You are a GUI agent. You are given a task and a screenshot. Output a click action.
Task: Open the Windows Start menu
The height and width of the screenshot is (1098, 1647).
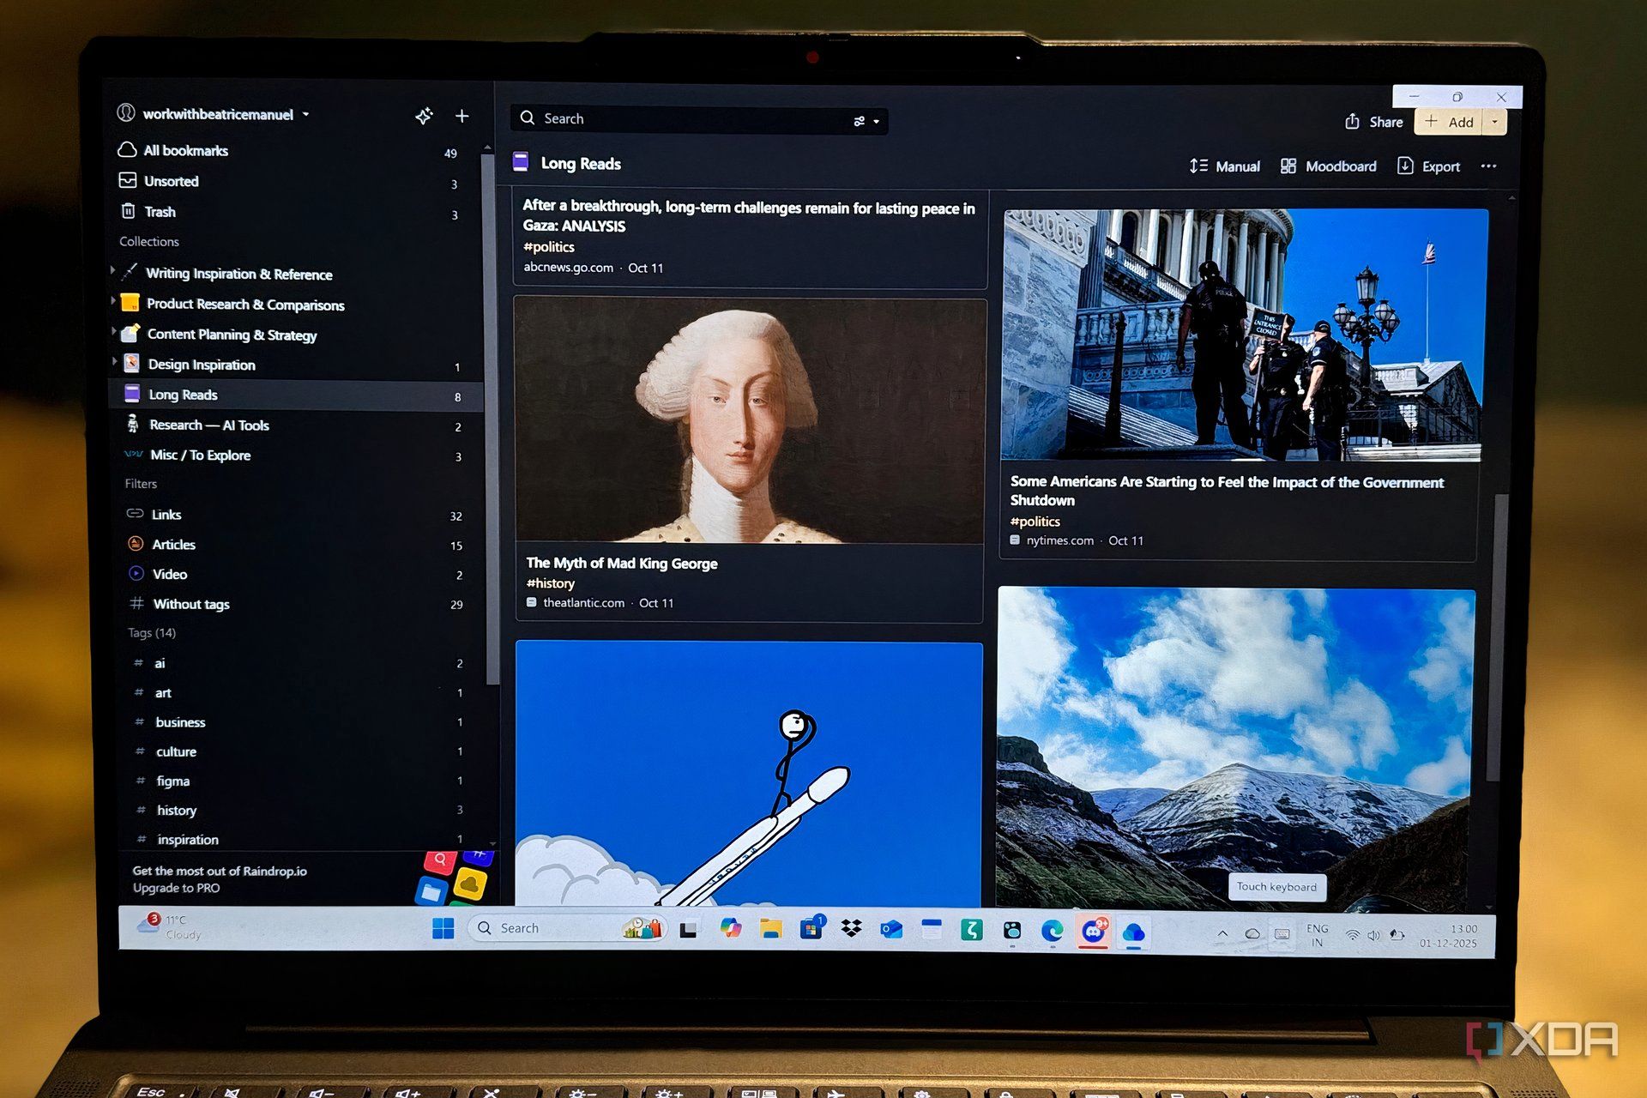click(443, 928)
